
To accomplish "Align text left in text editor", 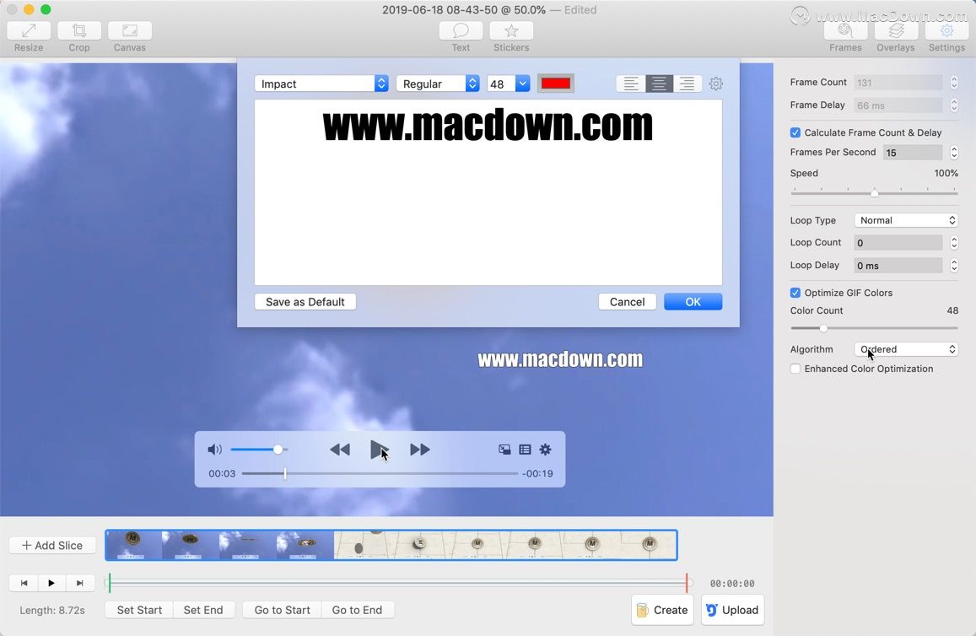I will pos(630,84).
